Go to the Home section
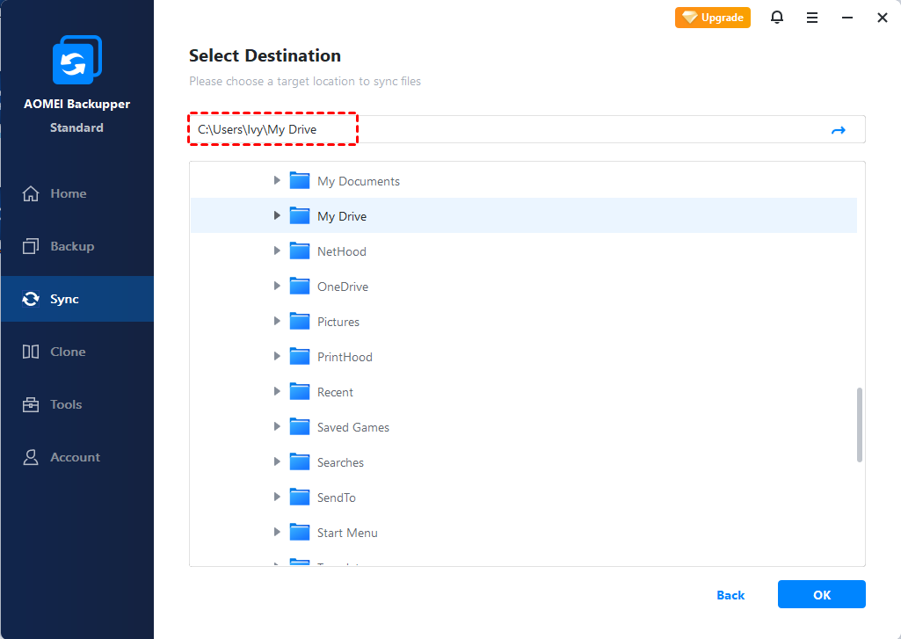Image resolution: width=901 pixels, height=639 pixels. 68,193
